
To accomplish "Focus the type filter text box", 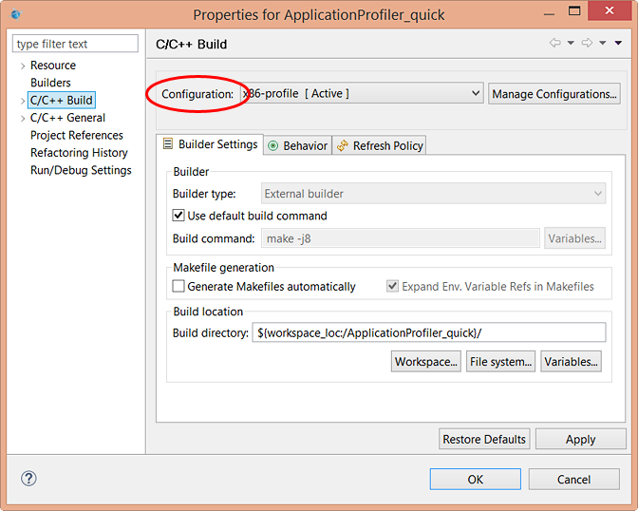I will pos(76,44).
